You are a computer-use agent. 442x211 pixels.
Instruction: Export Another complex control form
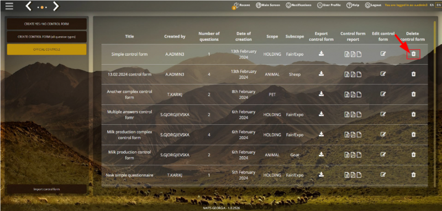pos(321,94)
